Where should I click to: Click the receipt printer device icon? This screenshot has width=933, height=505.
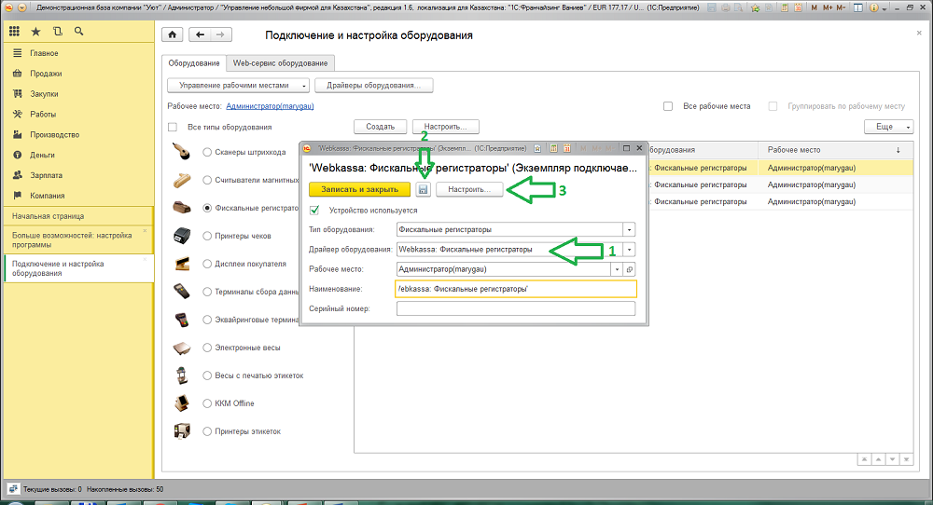(x=182, y=236)
